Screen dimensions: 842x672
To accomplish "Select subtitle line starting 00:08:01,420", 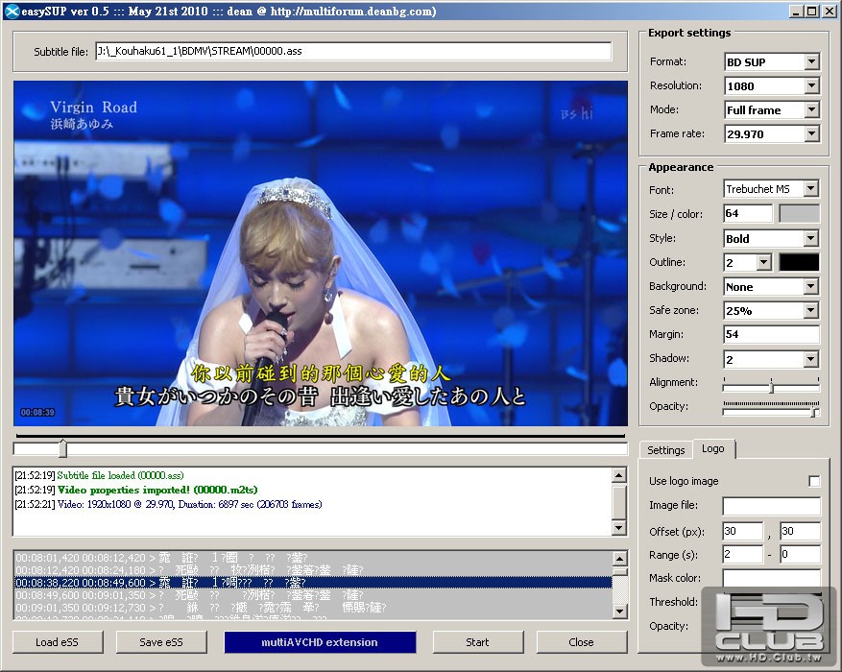I will point(313,558).
